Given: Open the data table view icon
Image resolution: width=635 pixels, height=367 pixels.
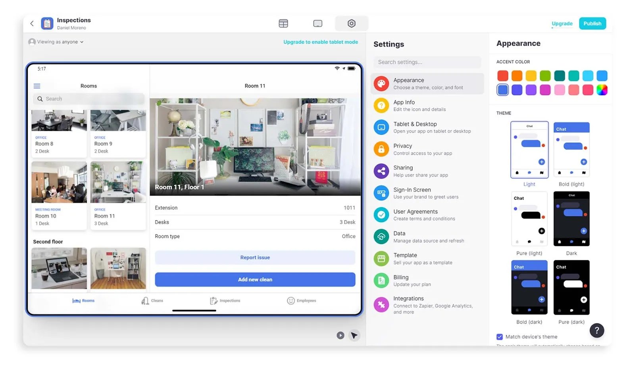Looking at the screenshot, I should (x=283, y=23).
